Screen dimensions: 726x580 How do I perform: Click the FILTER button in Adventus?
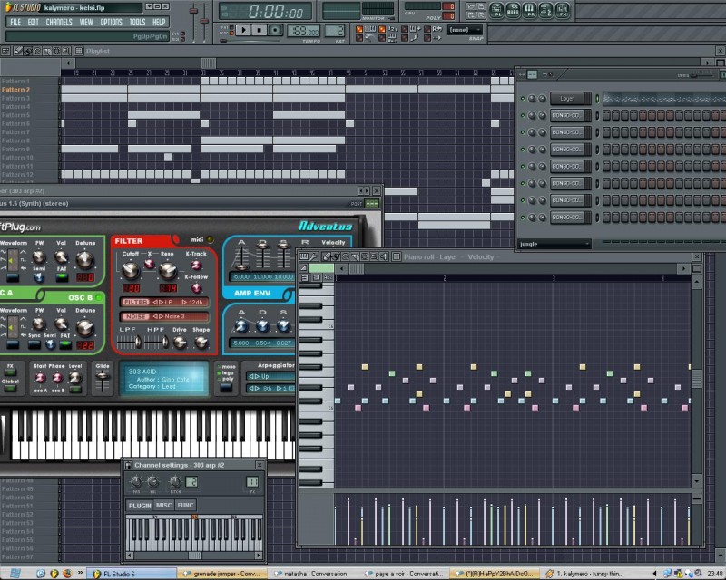coord(135,302)
